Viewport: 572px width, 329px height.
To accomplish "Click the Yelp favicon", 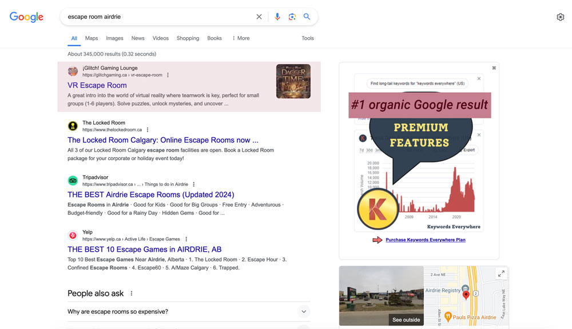I will 73,235.
